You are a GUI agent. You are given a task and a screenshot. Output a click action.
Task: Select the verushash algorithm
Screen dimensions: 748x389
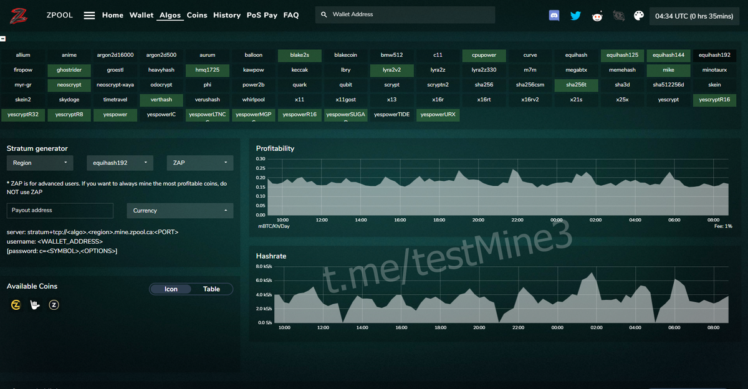(208, 100)
